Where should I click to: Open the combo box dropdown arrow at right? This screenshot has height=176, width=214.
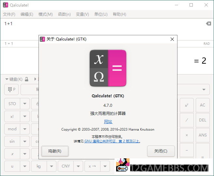point(204,89)
